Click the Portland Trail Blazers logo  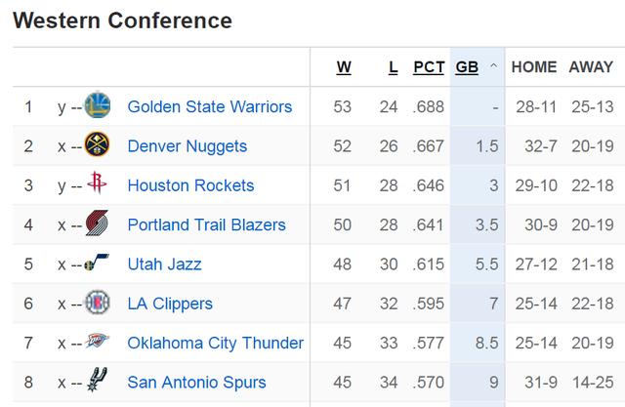tap(97, 223)
